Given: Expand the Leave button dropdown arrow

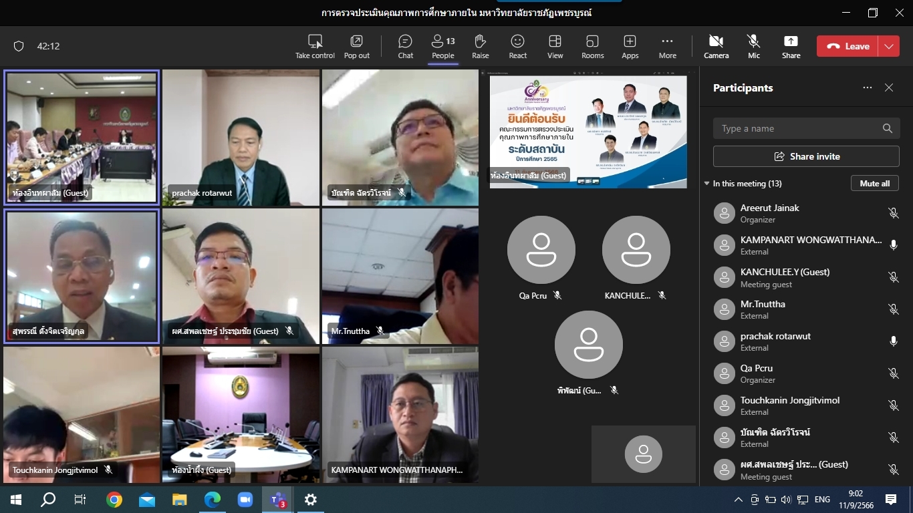Looking at the screenshot, I should click(889, 46).
